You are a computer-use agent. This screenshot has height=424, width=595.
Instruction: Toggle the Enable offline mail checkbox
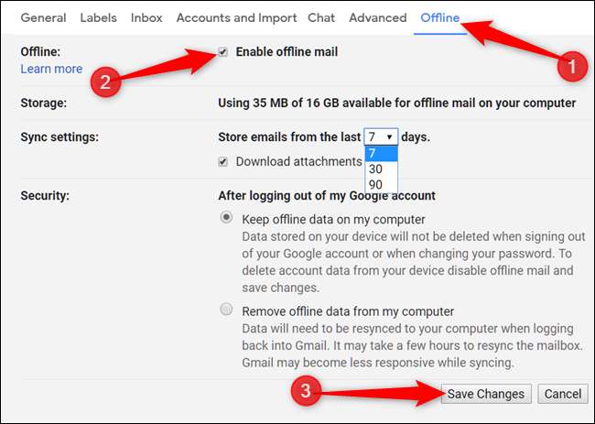(x=224, y=52)
